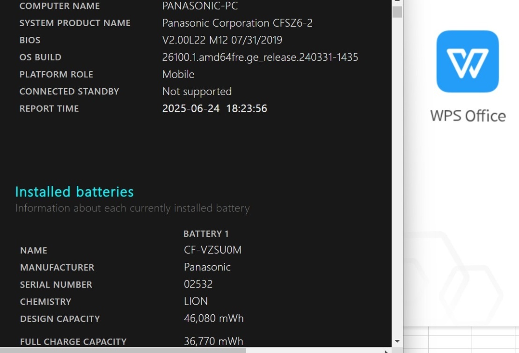Select the Installed batteries heading
The image size is (519, 353).
[74, 192]
